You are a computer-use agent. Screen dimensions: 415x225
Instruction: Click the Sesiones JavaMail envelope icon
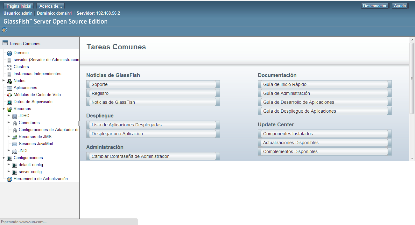point(15,144)
